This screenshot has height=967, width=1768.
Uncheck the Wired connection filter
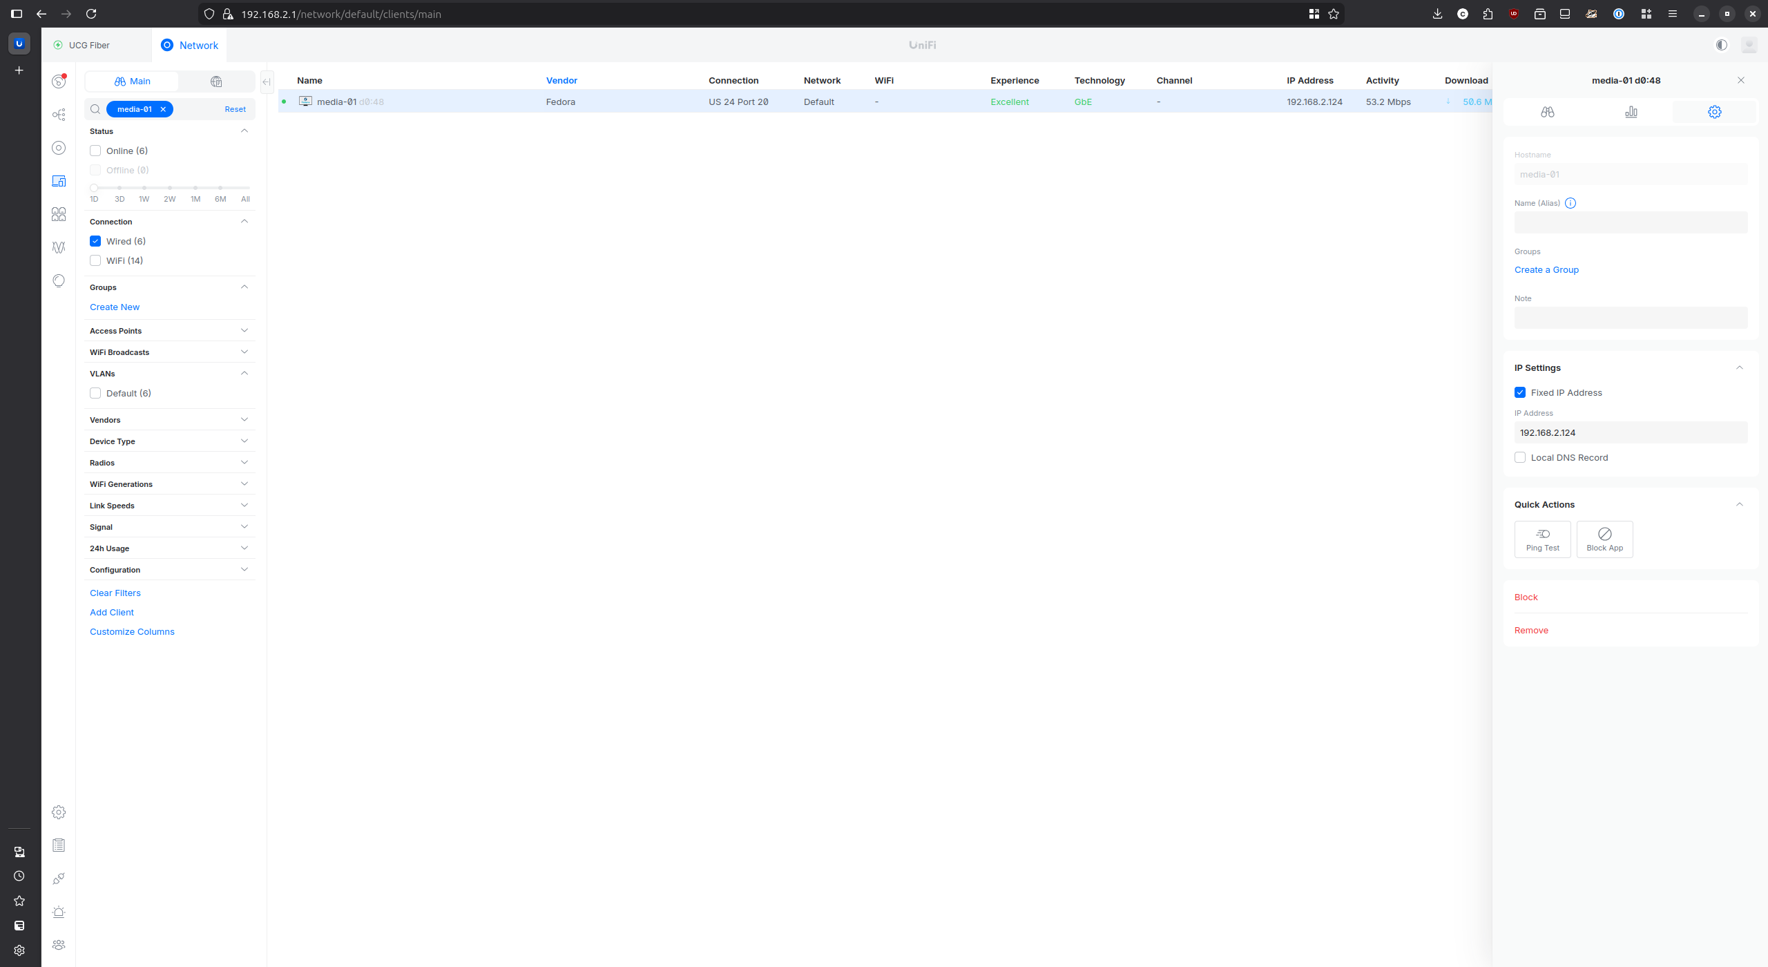[95, 240]
